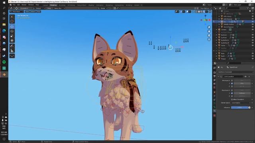The image size is (255, 143).
Task: Open the Global transform orientation dropdown
Action: [103, 8]
